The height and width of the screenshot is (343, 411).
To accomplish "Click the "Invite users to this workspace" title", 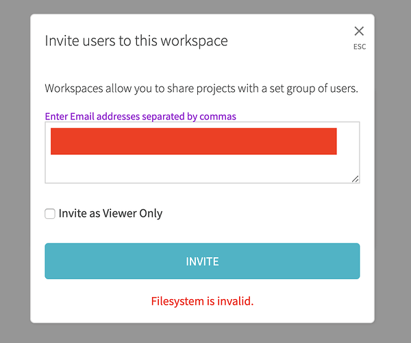I will point(136,40).
